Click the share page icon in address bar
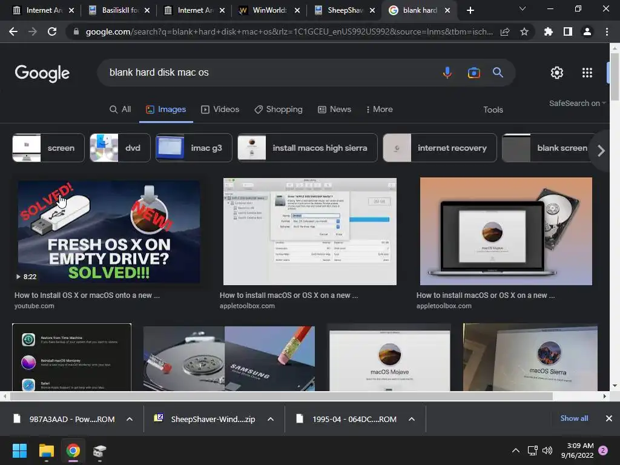The height and width of the screenshot is (465, 620). click(x=505, y=31)
